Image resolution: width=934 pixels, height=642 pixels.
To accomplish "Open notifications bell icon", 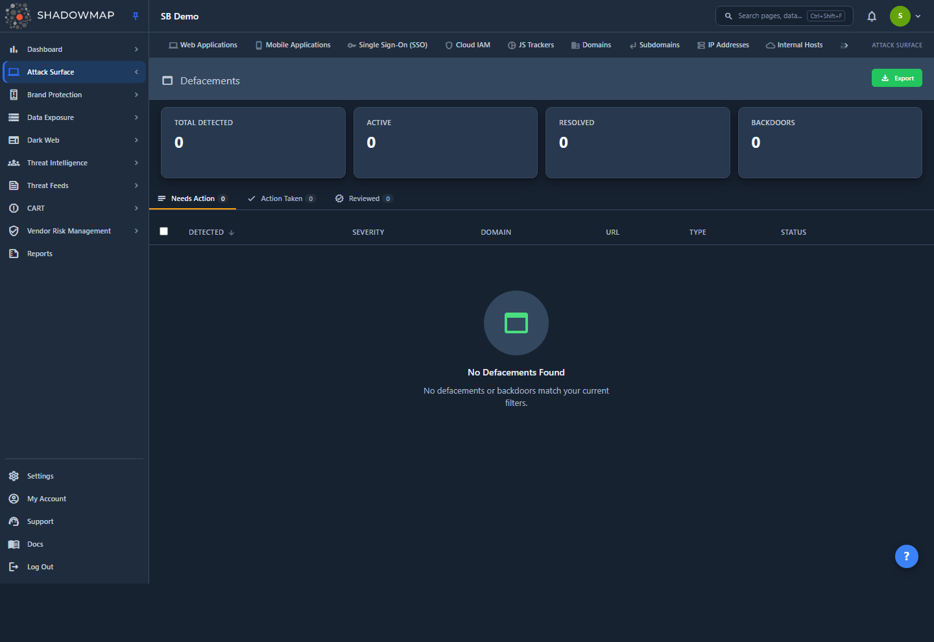I will (872, 16).
